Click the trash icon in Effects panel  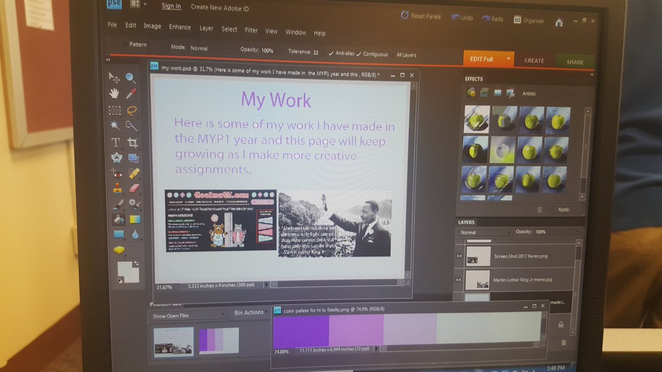540,209
